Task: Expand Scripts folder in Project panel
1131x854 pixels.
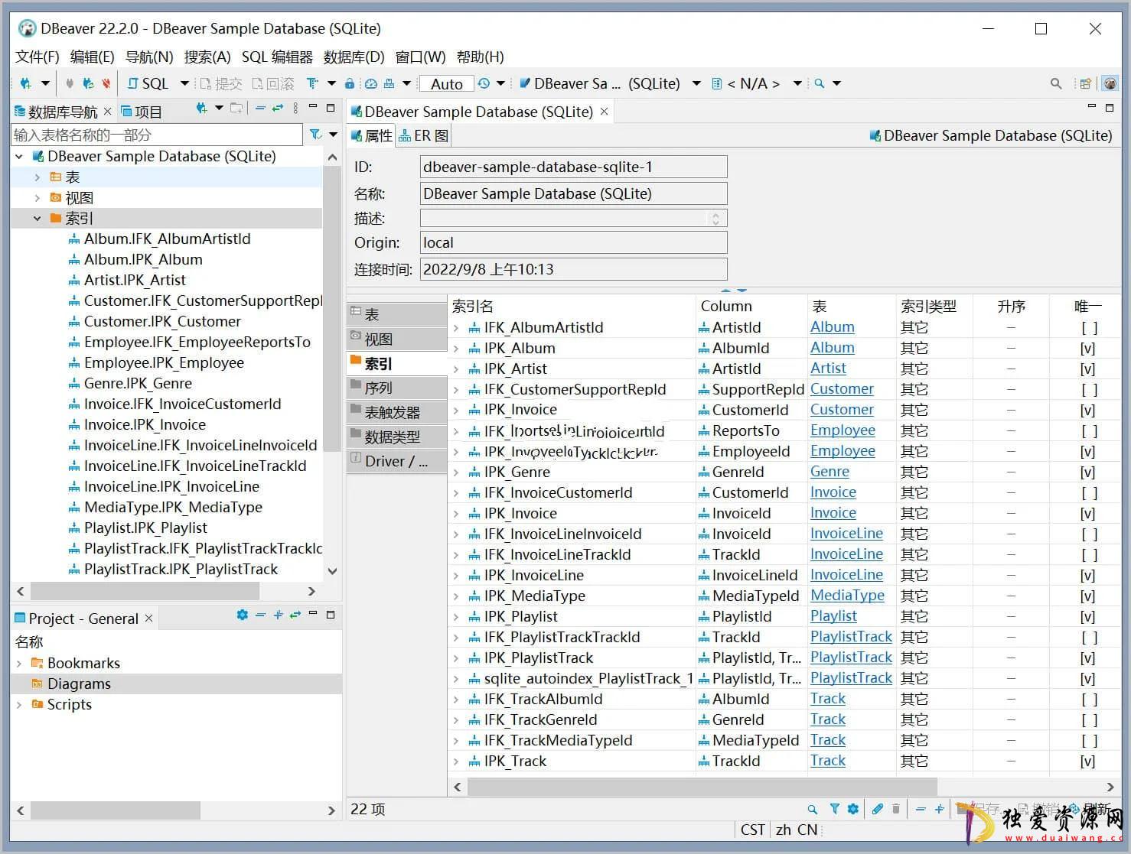Action: (19, 704)
